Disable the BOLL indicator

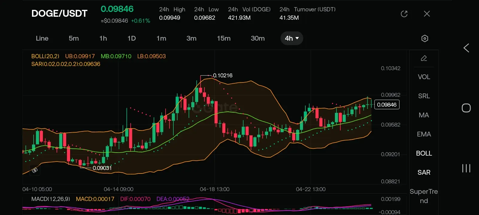[x=424, y=153]
